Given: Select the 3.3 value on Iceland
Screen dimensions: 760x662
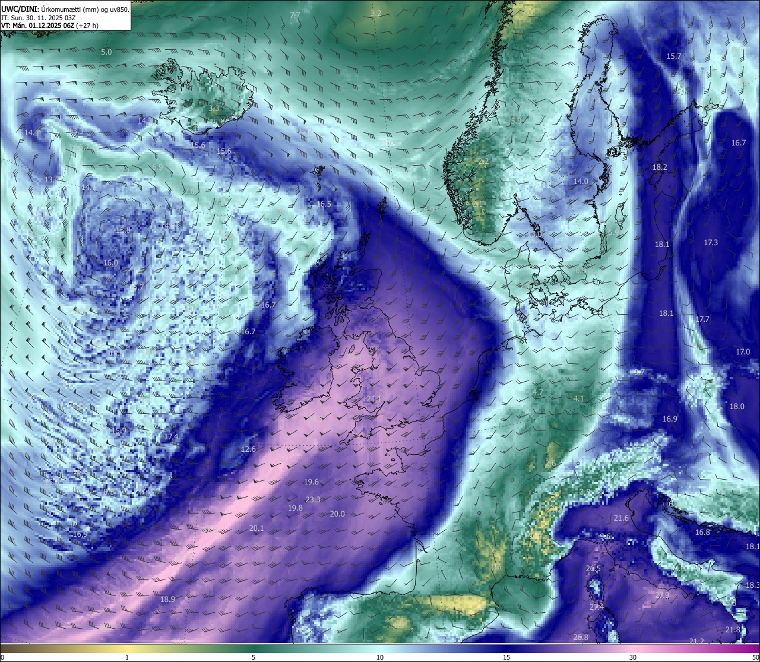Looking at the screenshot, I should point(214,109).
